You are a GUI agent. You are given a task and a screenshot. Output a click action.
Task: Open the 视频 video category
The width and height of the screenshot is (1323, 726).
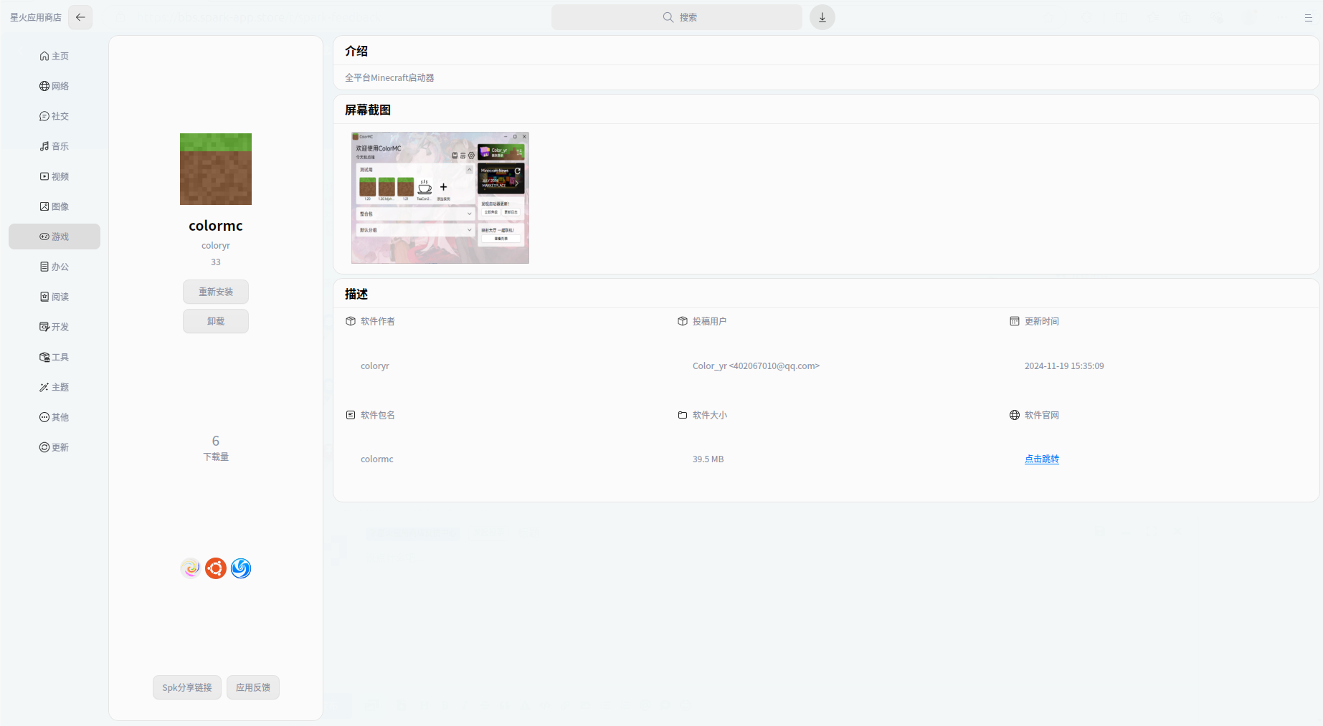point(54,176)
